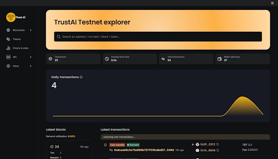Click the Other gear icon
This screenshot has width=278, height=159.
[x=8, y=66]
